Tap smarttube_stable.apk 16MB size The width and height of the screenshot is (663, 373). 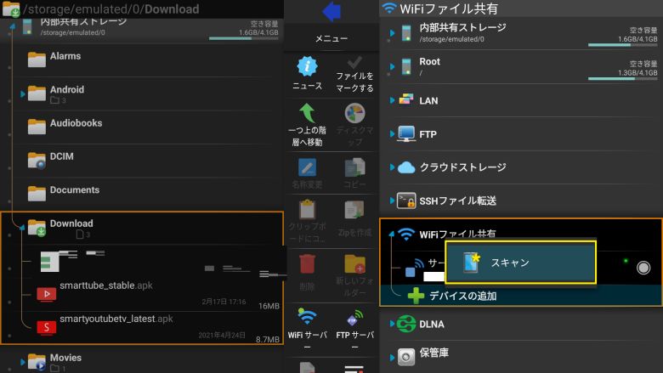[x=269, y=306]
